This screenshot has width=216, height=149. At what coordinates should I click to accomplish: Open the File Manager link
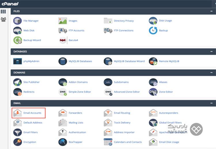pos(31,21)
